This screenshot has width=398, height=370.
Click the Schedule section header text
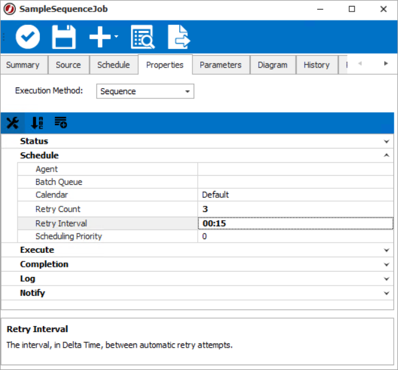tap(39, 155)
